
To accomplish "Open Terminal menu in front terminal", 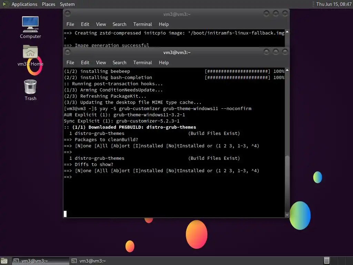I will click(x=142, y=62).
